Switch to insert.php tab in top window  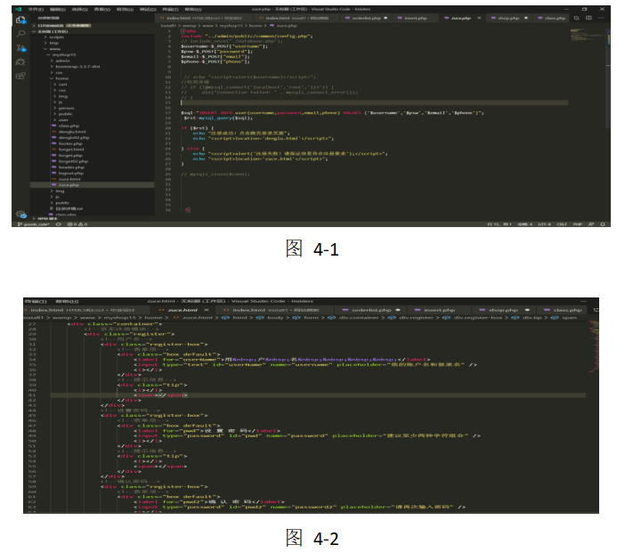click(x=416, y=18)
